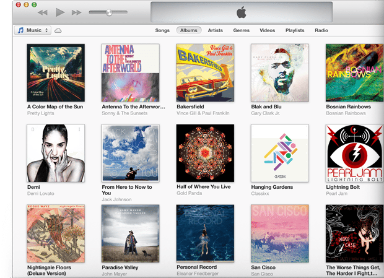Click the "Gold Panda" artist name

190,193
